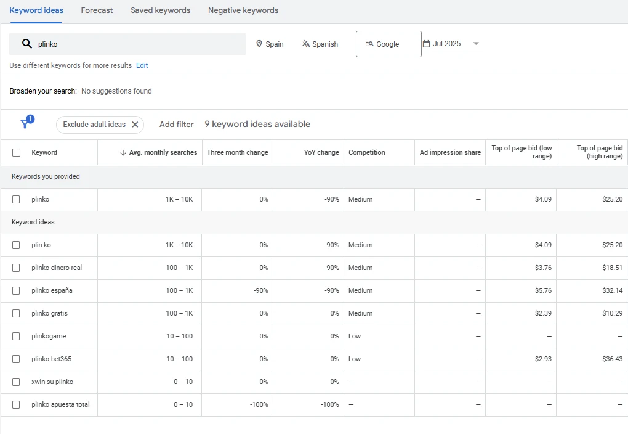Click the Edit link for keywords
The height and width of the screenshot is (434, 628).
click(x=142, y=65)
